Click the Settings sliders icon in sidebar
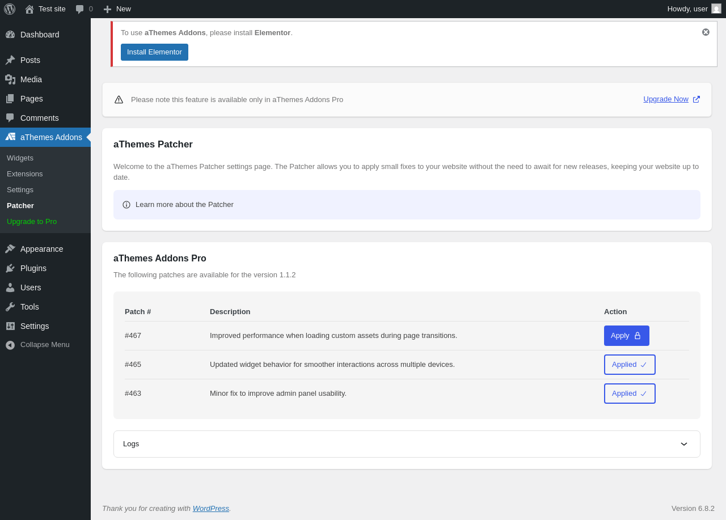 [10, 326]
